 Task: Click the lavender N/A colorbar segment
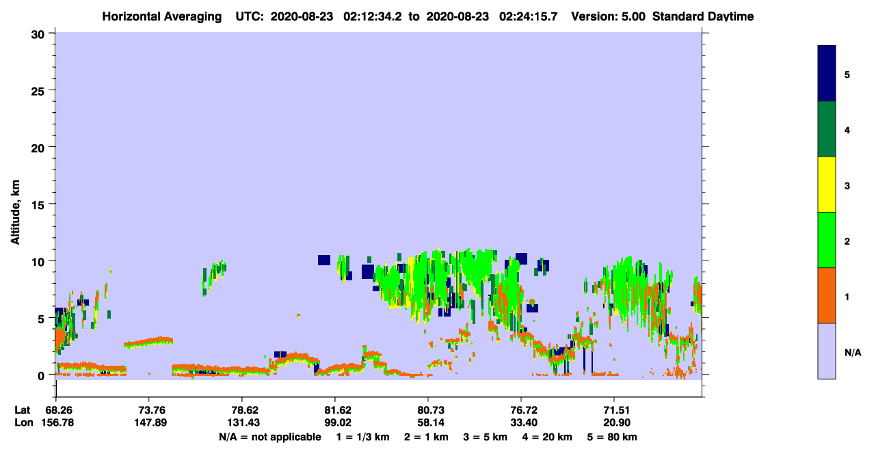[827, 351]
